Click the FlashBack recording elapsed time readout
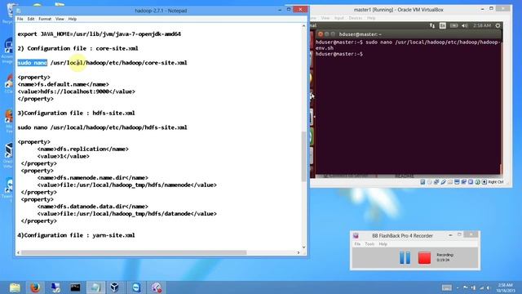This screenshot has height=294, width=522. click(x=443, y=260)
